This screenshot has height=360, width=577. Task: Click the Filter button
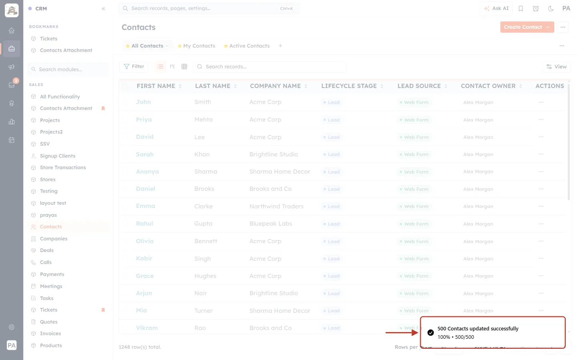coord(134,66)
